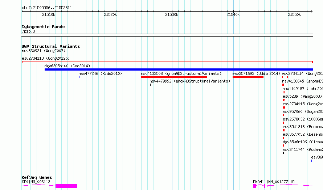This screenshot has width=323, height=190.
Task: Click the red nsv4133508 variant bar
Action: point(174,77)
